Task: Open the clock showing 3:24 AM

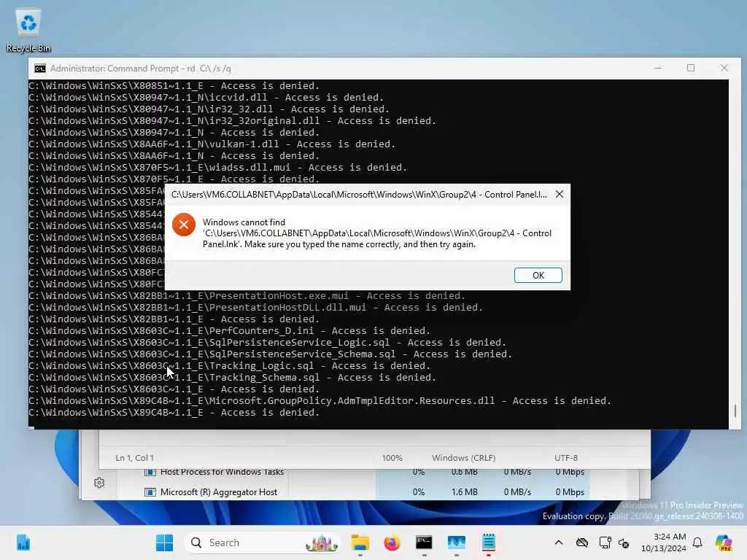Action: tap(664, 542)
